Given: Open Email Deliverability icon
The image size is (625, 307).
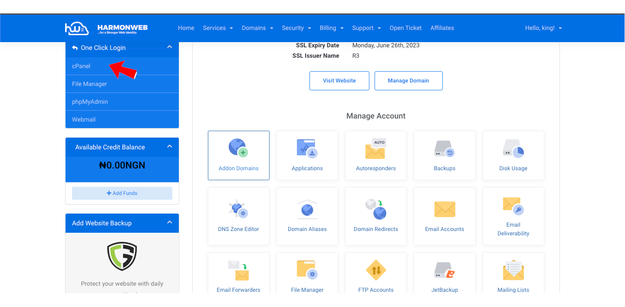Looking at the screenshot, I should (513, 205).
